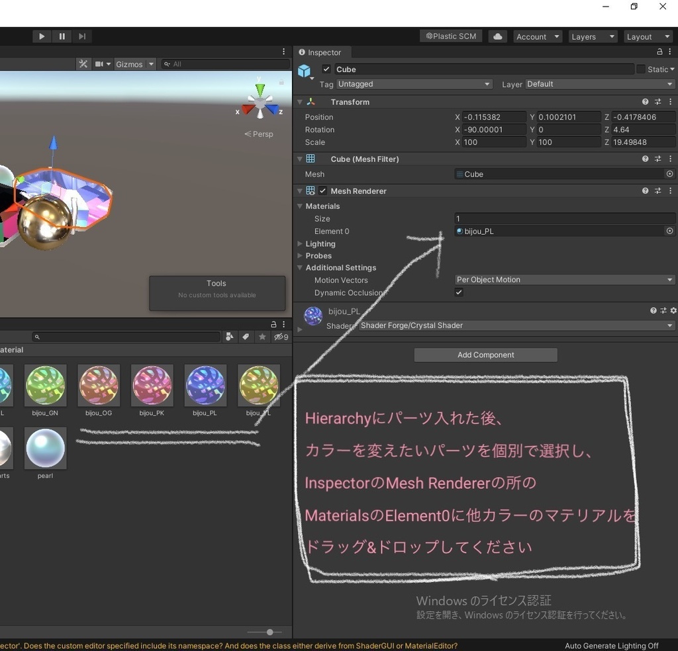Click the favorites star icon above materials
The height and width of the screenshot is (651, 678).
pyautogui.click(x=262, y=337)
